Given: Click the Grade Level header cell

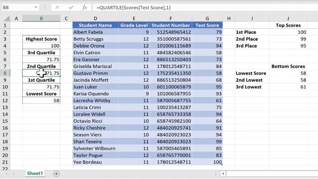Looking at the screenshot, I should point(134,25).
